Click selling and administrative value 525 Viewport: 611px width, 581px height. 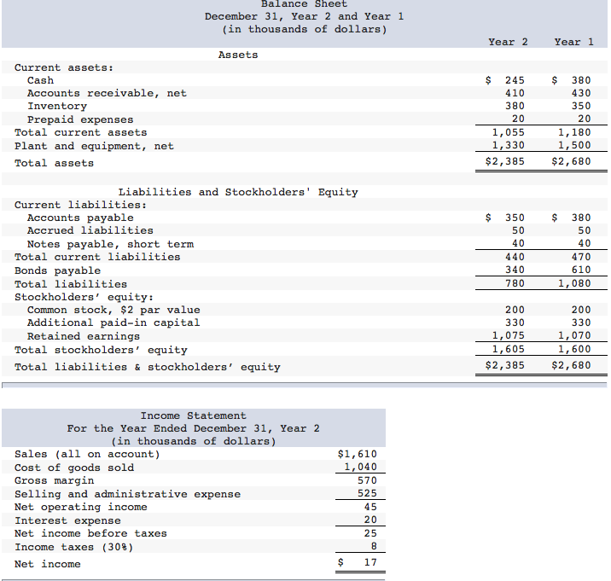click(367, 493)
